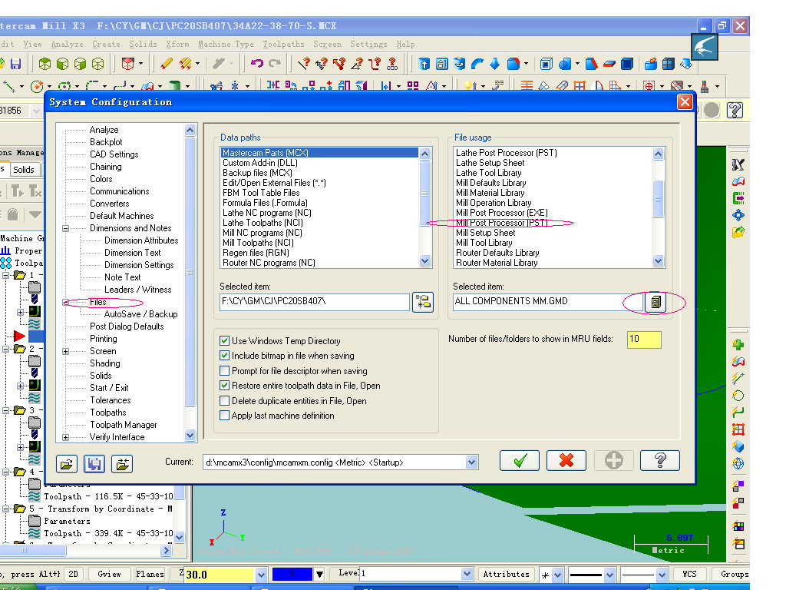The width and height of the screenshot is (786, 590).
Task: Click the 2D mode status bar button
Action: pyautogui.click(x=73, y=574)
